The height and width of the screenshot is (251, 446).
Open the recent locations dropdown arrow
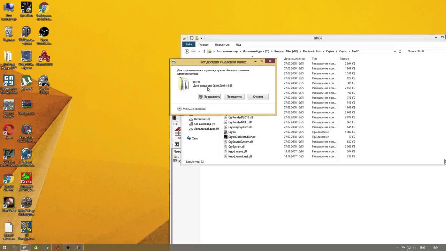click(199, 51)
